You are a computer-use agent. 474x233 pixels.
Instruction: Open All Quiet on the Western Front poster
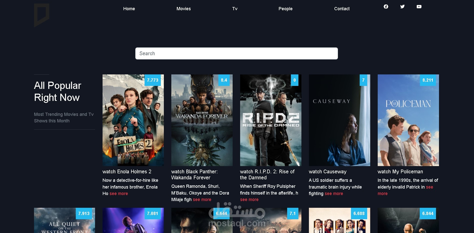click(65, 220)
